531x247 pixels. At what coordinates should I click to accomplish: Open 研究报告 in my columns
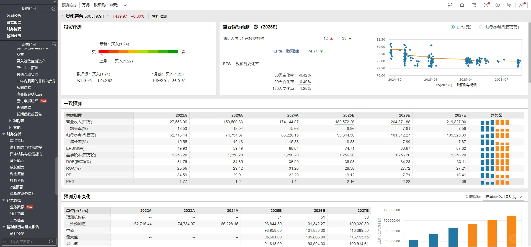(x=14, y=22)
